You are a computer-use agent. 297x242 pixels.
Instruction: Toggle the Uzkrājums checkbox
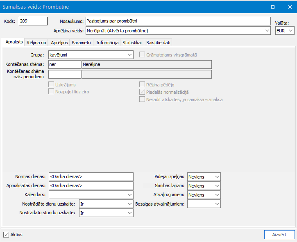[51, 84]
